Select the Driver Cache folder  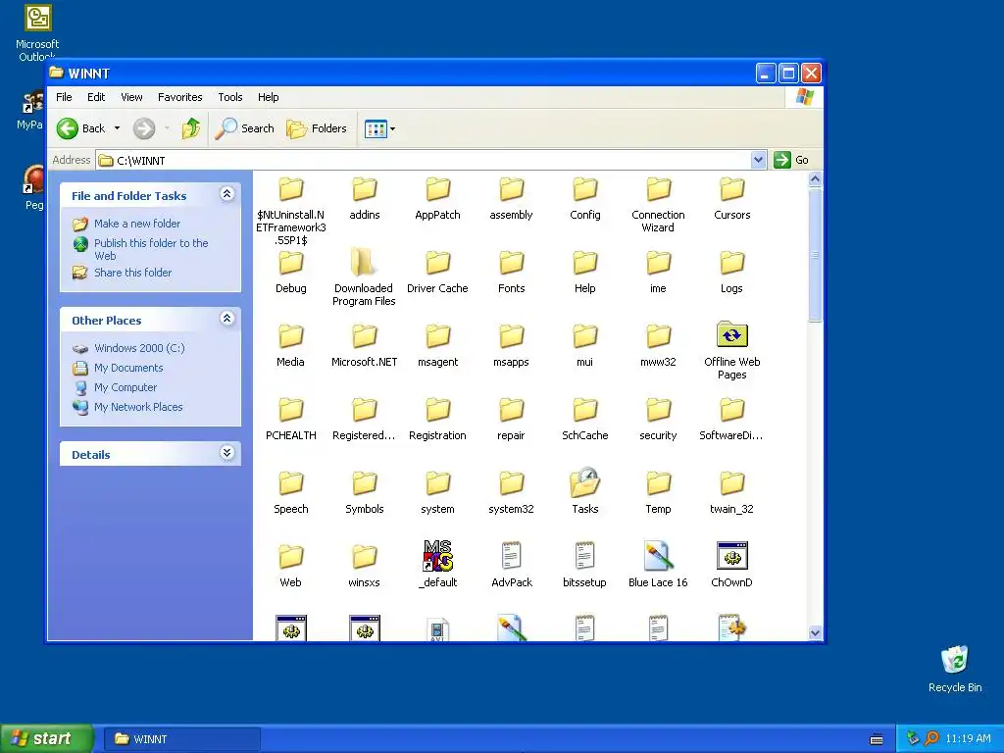[x=438, y=271]
